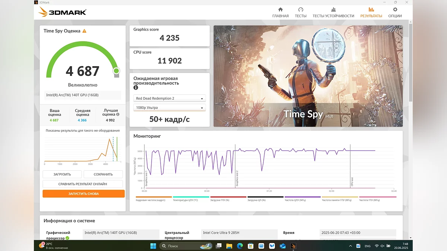Image resolution: width=447 pixels, height=251 pixels.
Task: Open the Red Dead Redemption 2 game dropdown
Action: 169,99
